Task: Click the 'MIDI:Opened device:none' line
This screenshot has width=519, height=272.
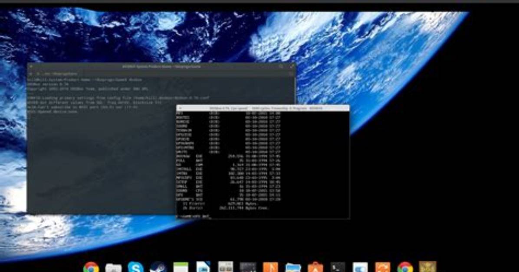Action: 53,112
